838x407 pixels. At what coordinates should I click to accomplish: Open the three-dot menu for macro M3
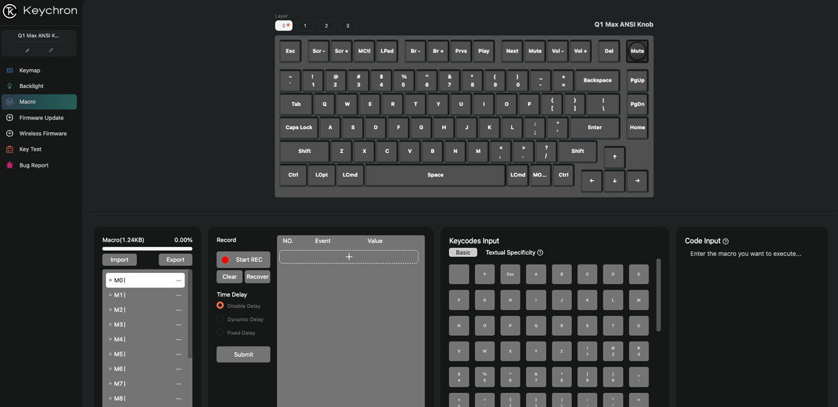(179, 325)
